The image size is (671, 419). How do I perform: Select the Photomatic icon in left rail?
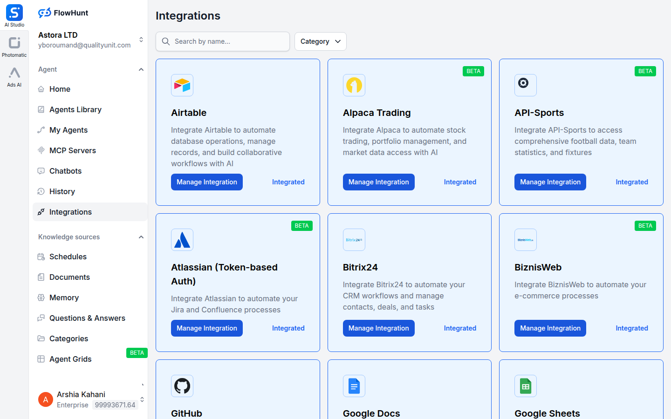(14, 43)
